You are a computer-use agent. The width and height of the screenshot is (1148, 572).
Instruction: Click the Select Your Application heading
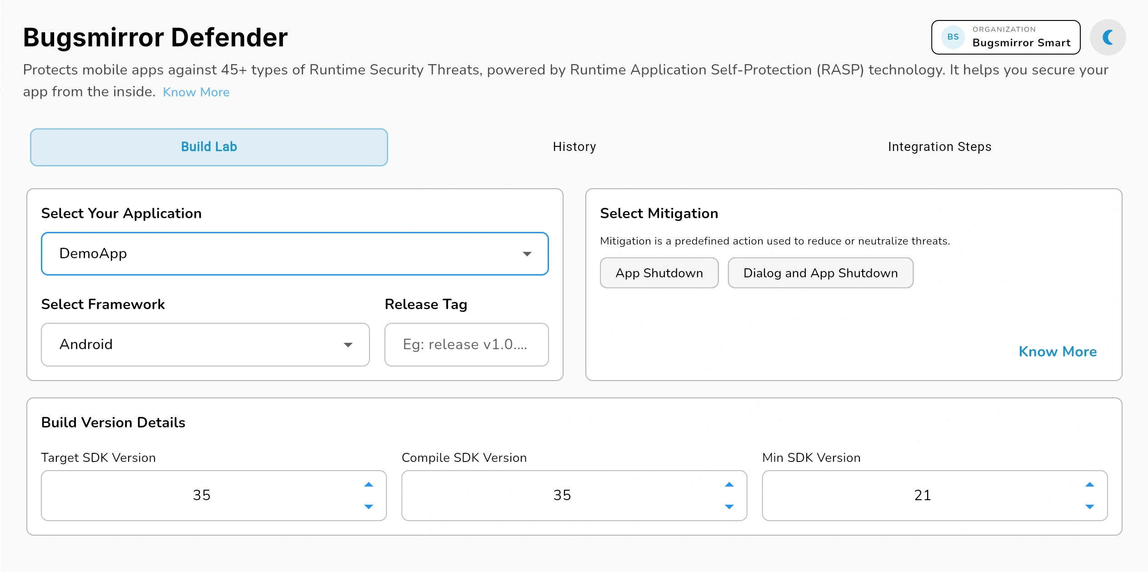(121, 213)
